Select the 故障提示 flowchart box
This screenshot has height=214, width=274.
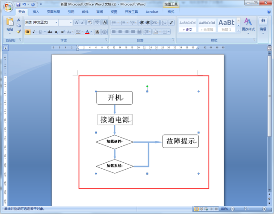[x=180, y=141]
